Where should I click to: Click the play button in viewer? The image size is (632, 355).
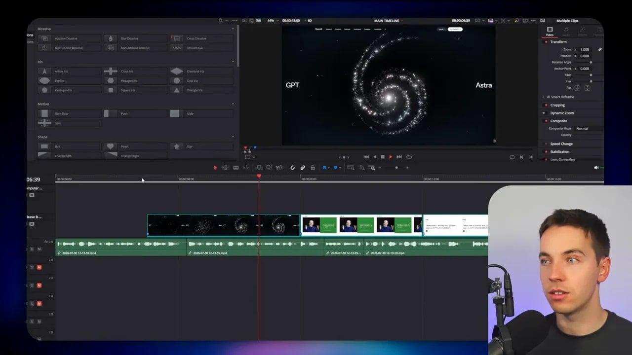point(391,157)
